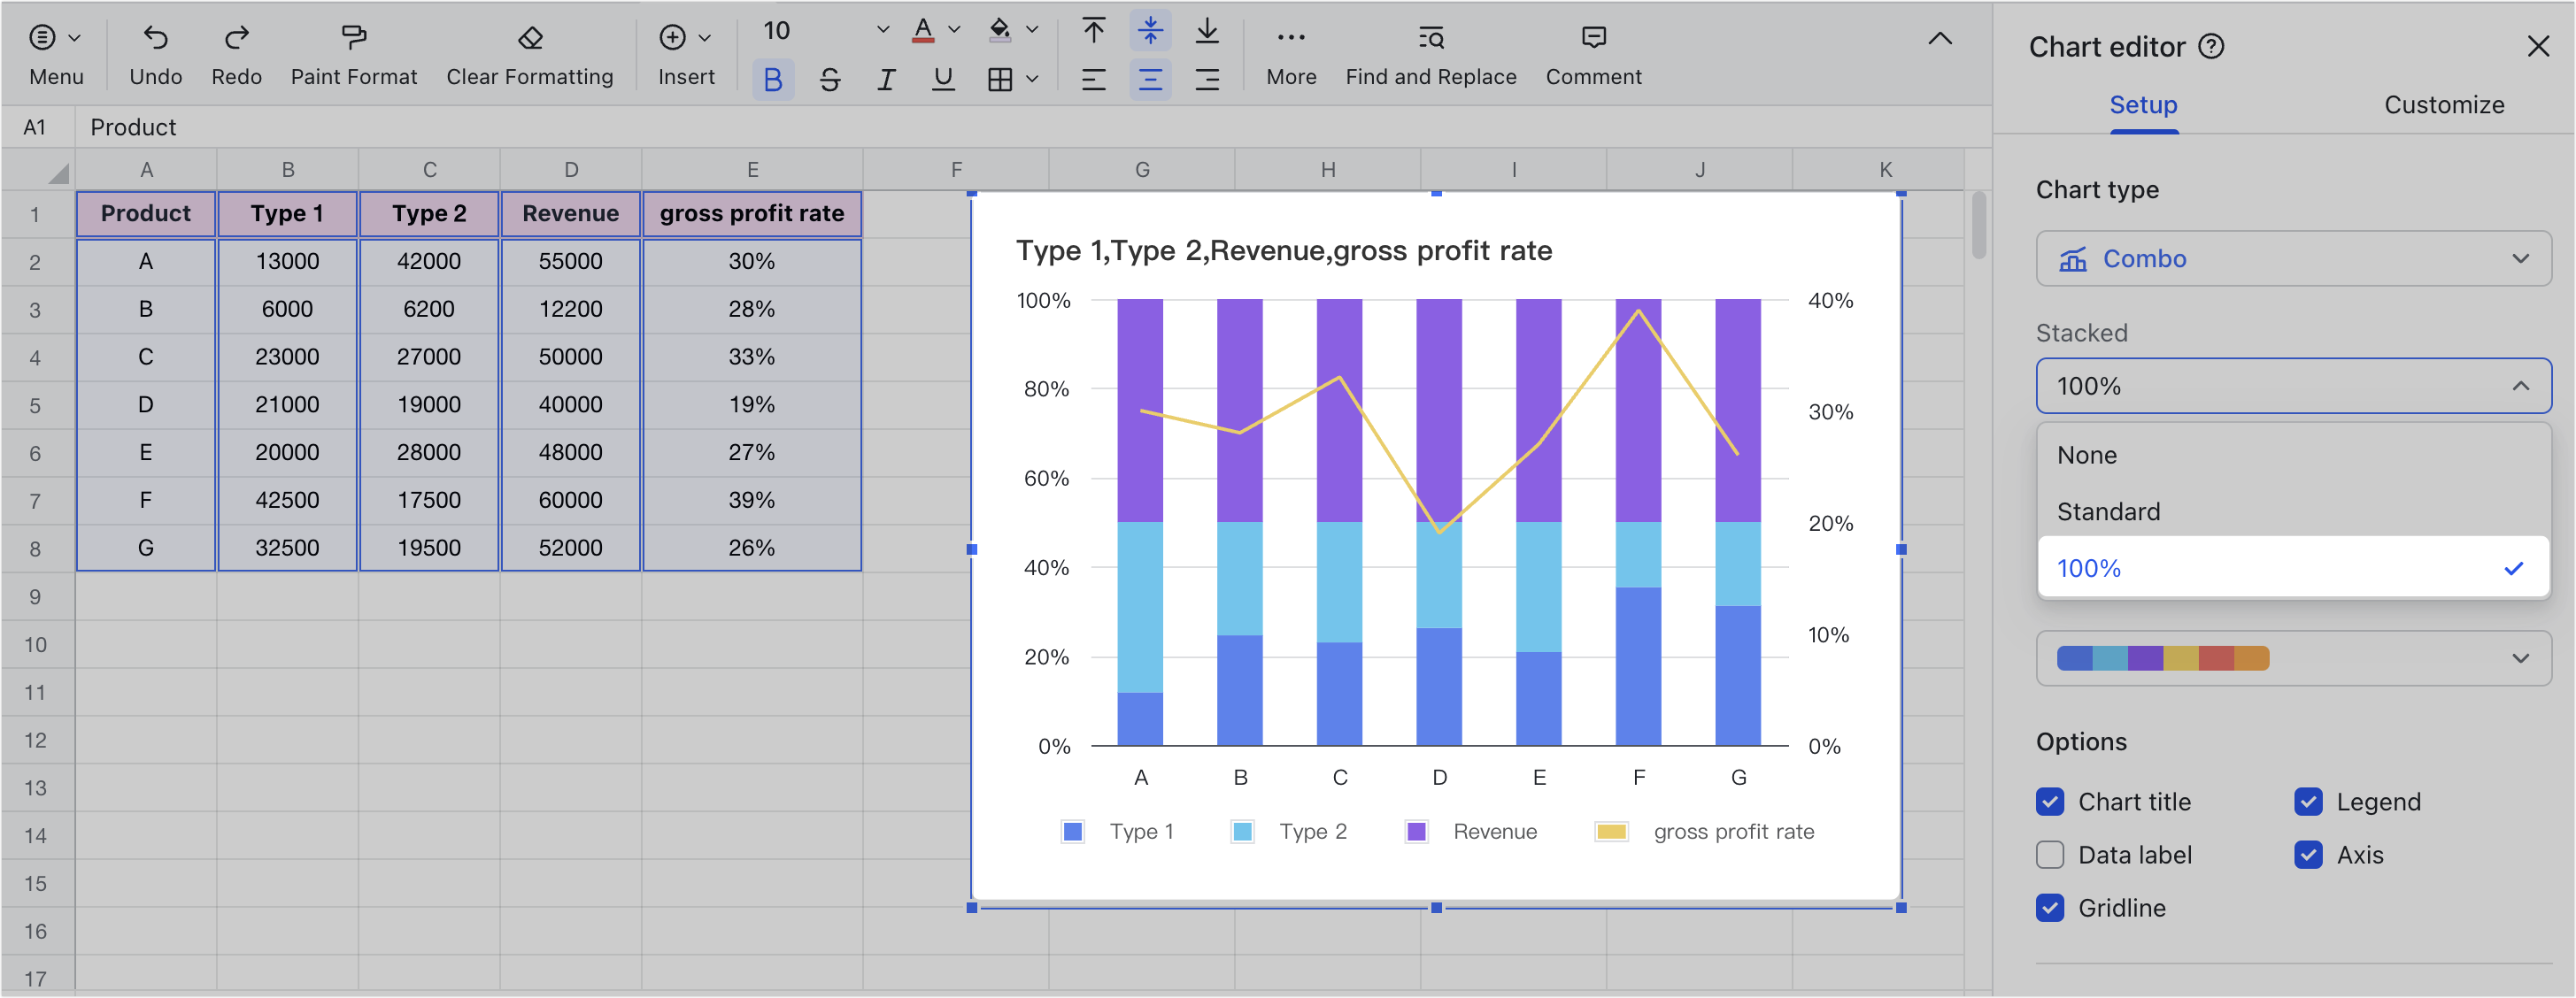Open the Insert plus icon
Image resolution: width=2576 pixels, height=998 pixels.
tap(673, 38)
